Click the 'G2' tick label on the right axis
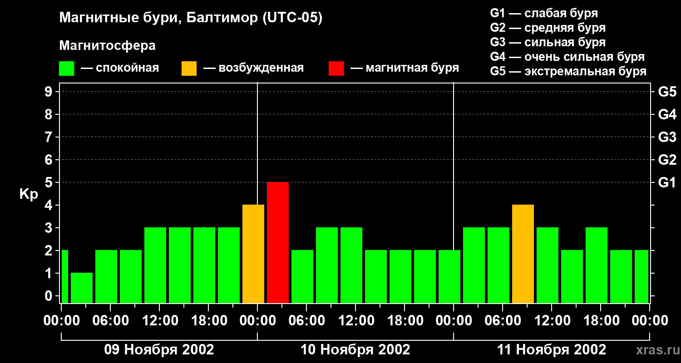This screenshot has width=681, height=363. 667,160
